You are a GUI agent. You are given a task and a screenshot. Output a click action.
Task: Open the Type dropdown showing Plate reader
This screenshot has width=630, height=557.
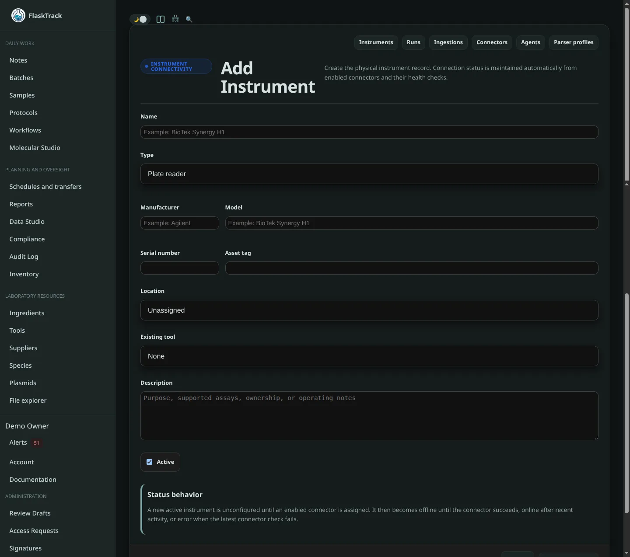coord(369,174)
